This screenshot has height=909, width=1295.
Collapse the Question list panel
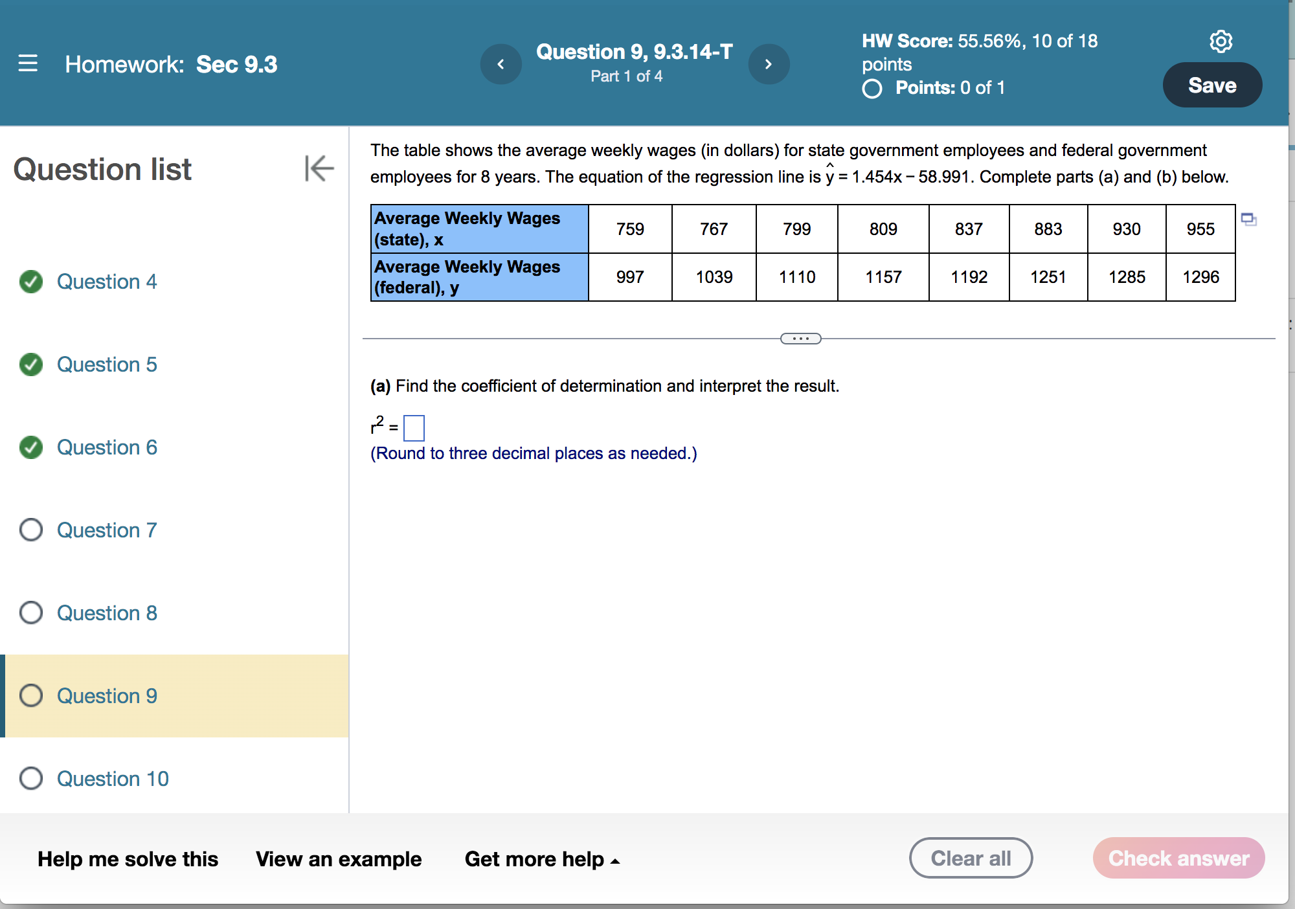click(x=319, y=168)
